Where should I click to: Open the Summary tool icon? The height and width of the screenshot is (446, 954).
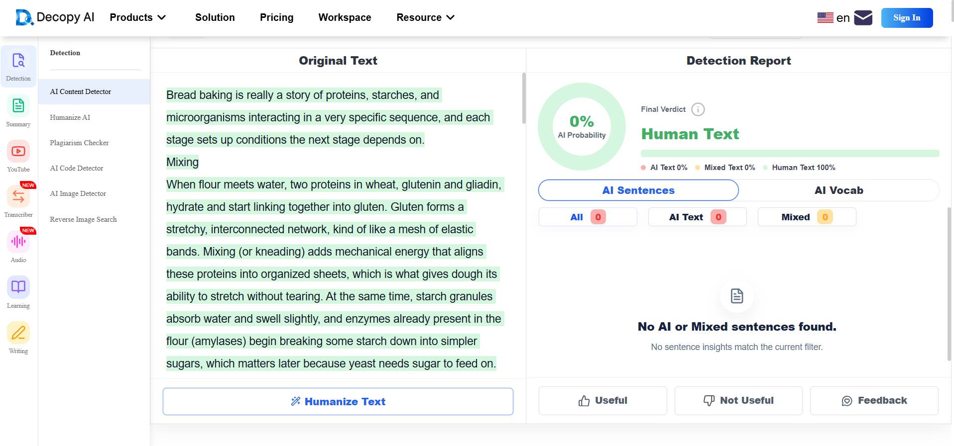(18, 106)
